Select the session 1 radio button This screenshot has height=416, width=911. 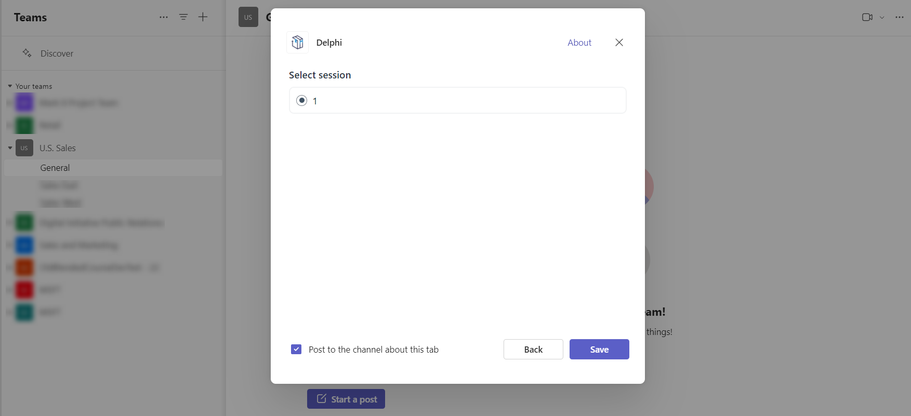point(301,100)
